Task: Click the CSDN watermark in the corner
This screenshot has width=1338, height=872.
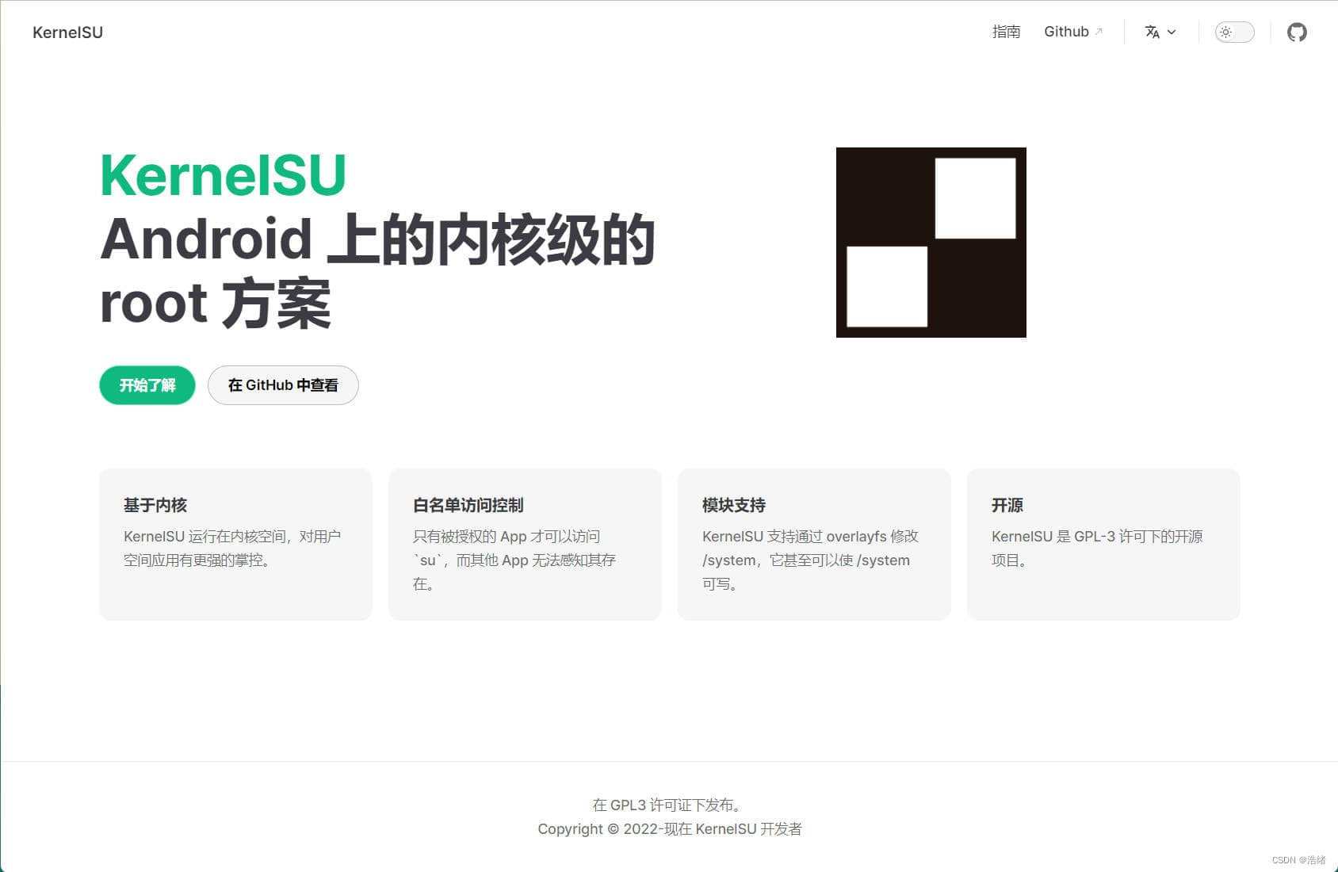Action: pos(1298,860)
